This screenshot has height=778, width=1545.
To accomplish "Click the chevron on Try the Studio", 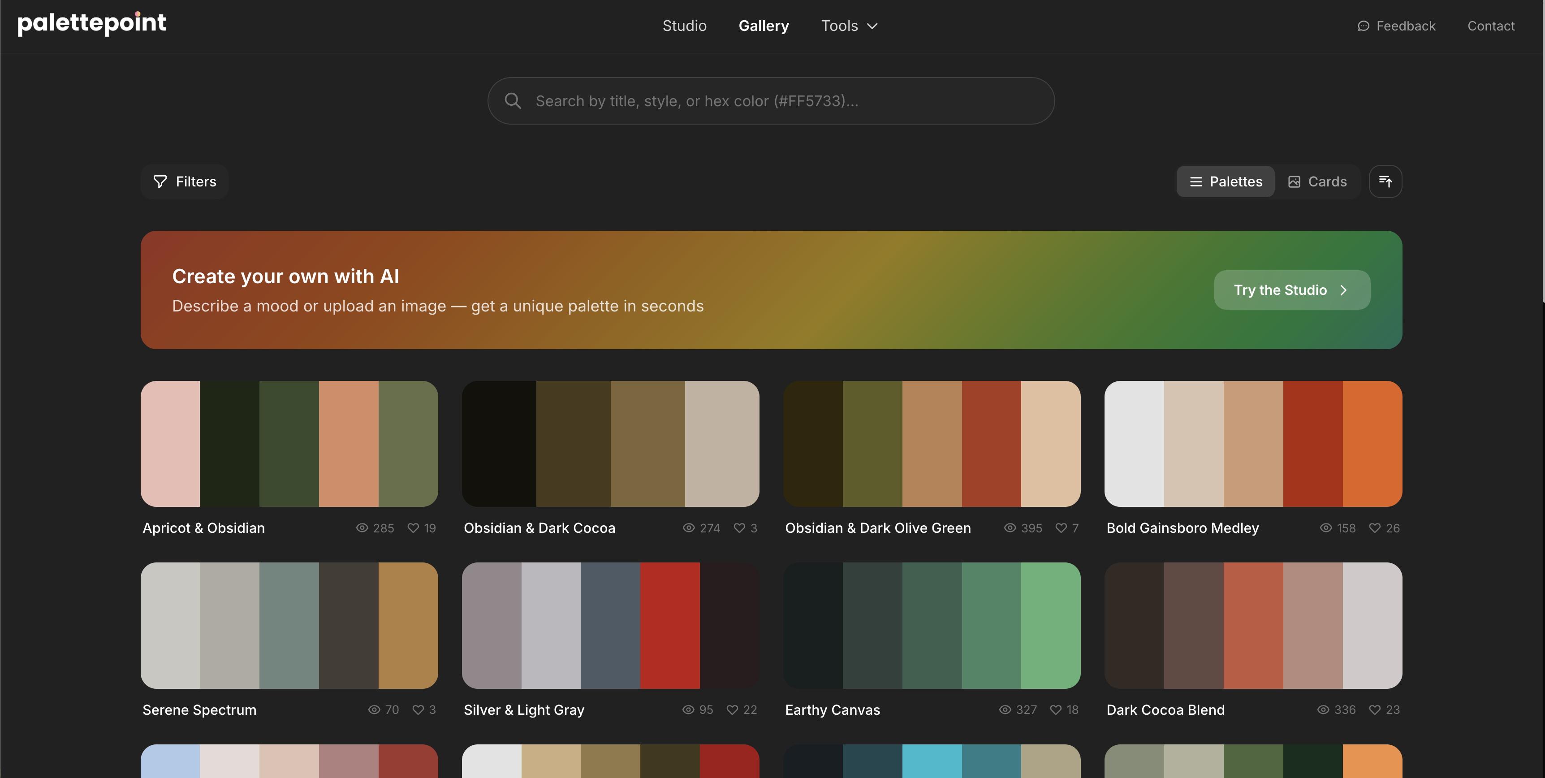I will (x=1343, y=290).
